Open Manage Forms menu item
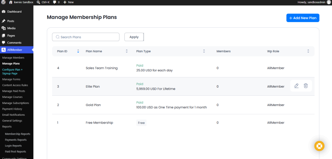The height and width of the screenshot is (159, 332). pos(11,79)
